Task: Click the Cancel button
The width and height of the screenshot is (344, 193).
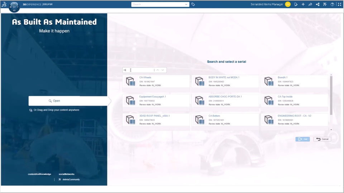Action: click(322, 139)
